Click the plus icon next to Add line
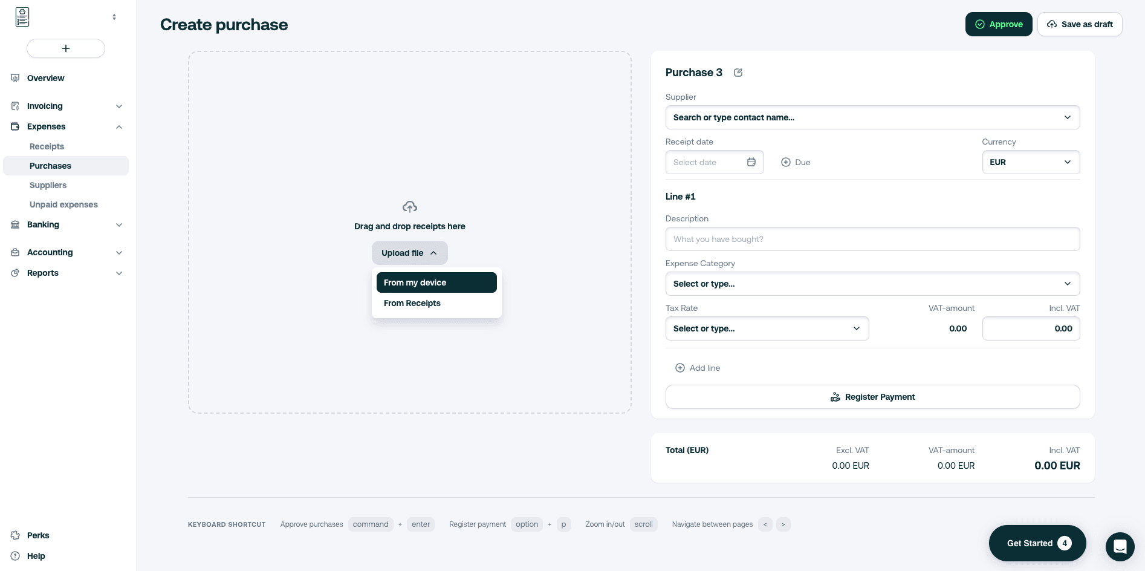Viewport: 1145px width, 571px height. (x=680, y=368)
